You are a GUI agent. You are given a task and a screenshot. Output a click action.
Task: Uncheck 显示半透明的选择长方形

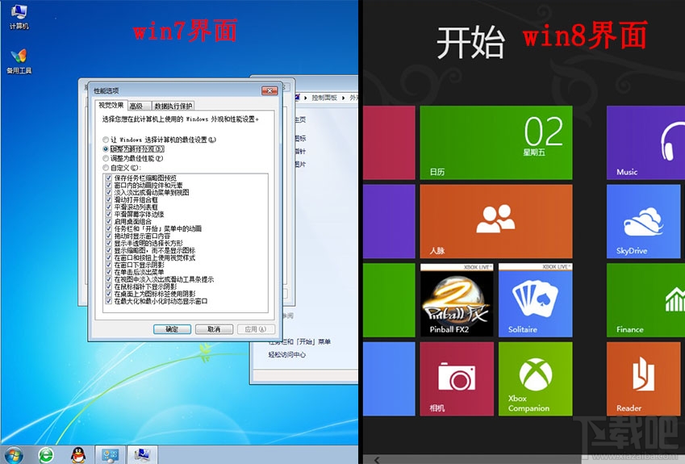click(x=109, y=244)
